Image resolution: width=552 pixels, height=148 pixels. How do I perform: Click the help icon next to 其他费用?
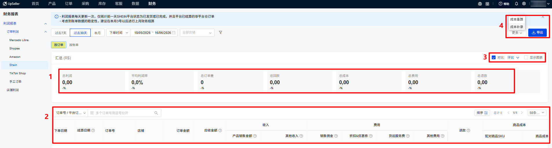tap(443, 136)
